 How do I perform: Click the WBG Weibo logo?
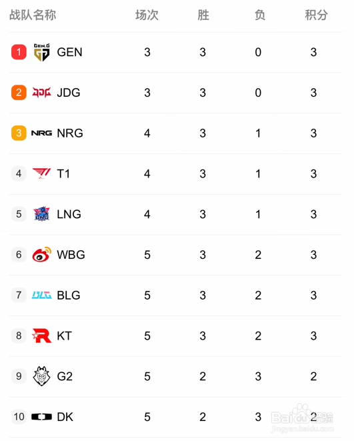[x=41, y=255]
